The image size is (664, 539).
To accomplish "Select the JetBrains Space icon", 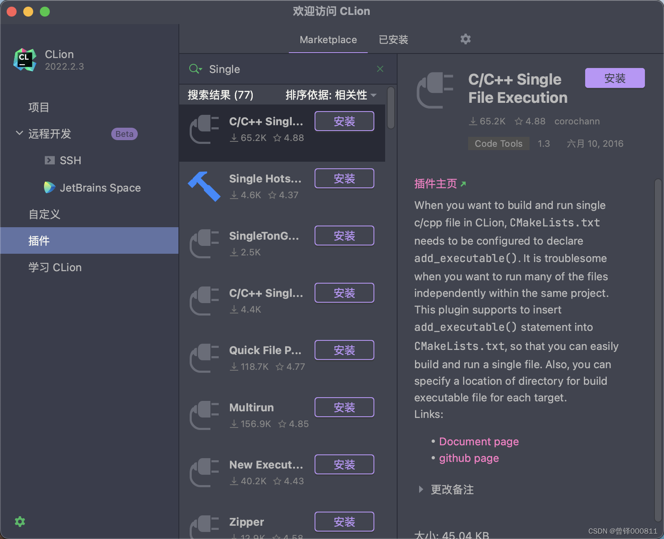I will [49, 187].
